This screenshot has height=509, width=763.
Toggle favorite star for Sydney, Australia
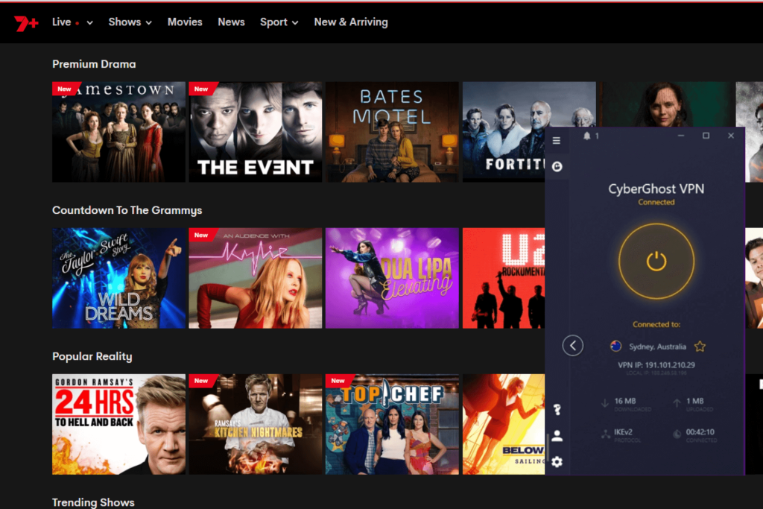pos(700,347)
